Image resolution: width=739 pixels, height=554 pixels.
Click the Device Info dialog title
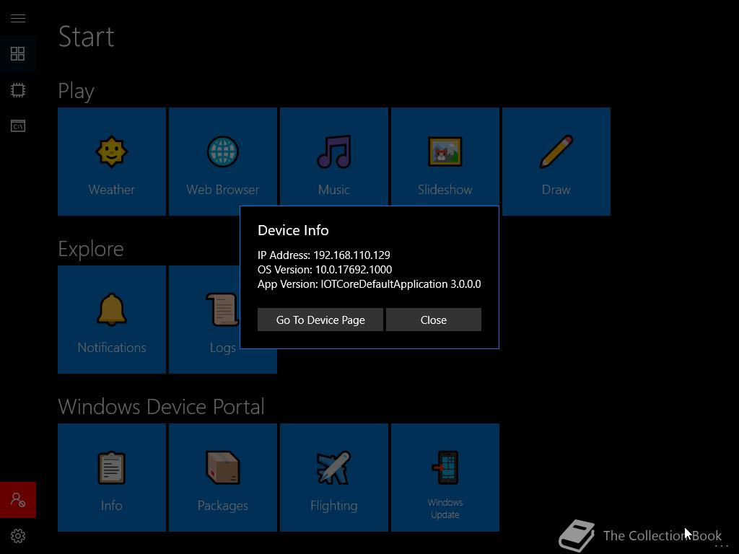point(293,230)
